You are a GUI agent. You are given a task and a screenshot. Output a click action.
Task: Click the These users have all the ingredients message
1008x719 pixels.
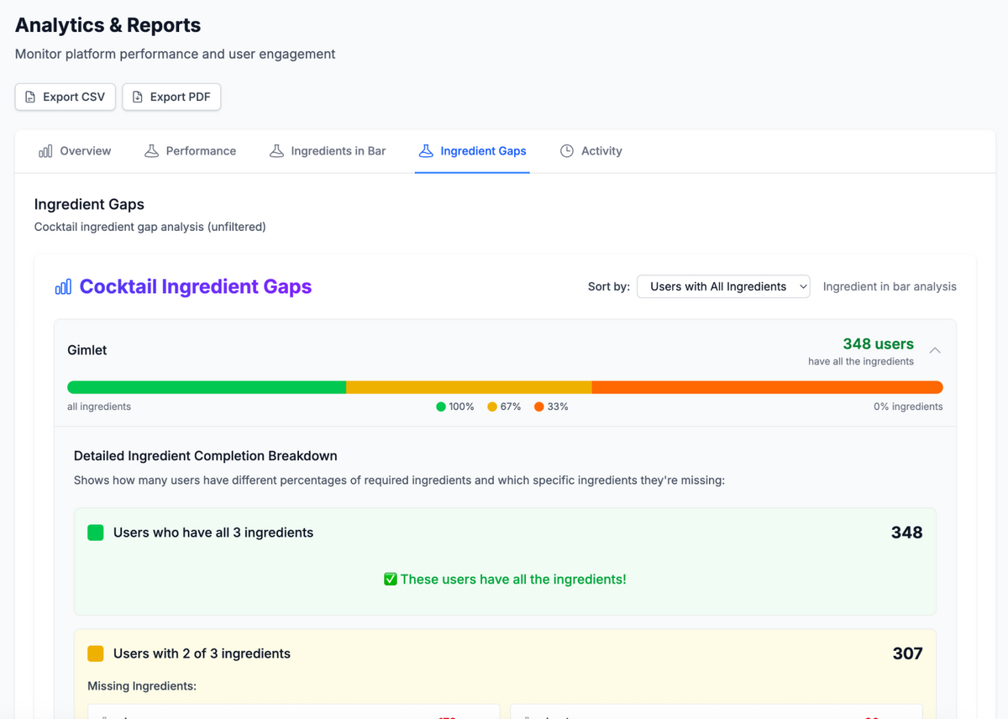513,580
